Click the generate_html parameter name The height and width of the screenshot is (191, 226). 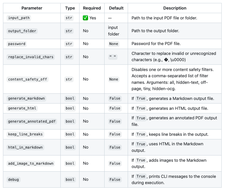pyautogui.click(x=22, y=108)
